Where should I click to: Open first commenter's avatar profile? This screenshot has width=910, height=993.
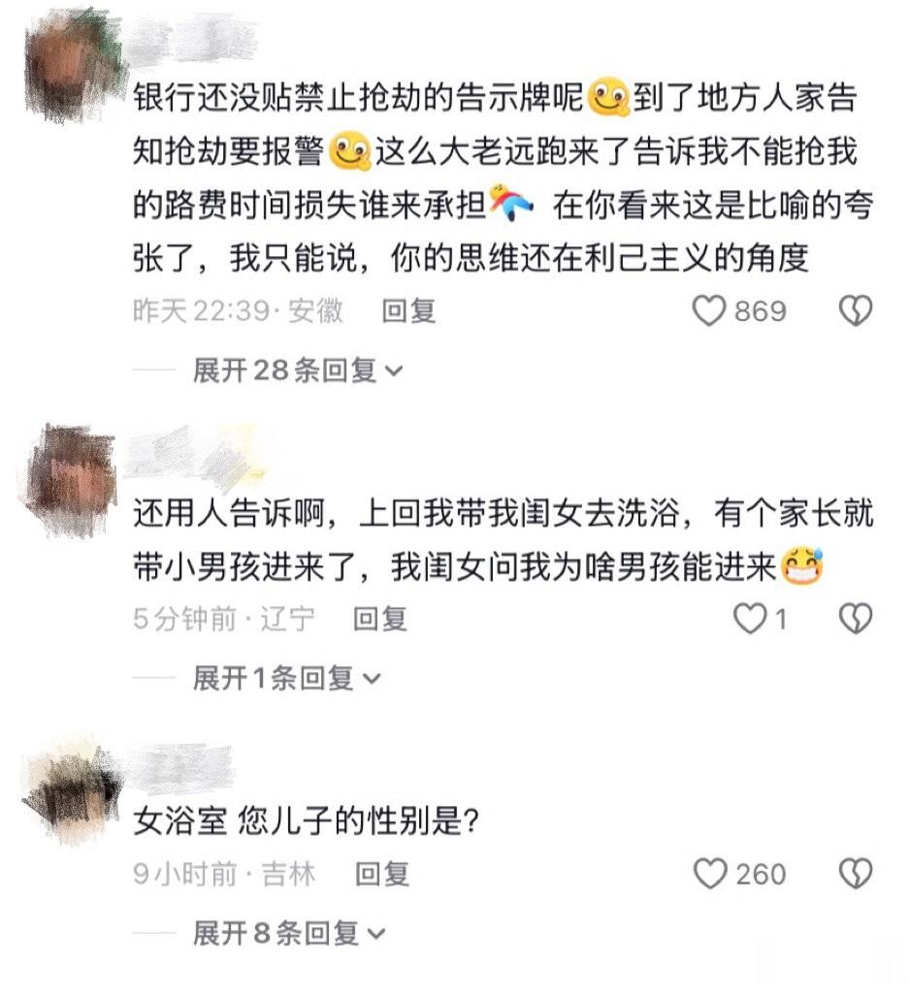click(73, 67)
